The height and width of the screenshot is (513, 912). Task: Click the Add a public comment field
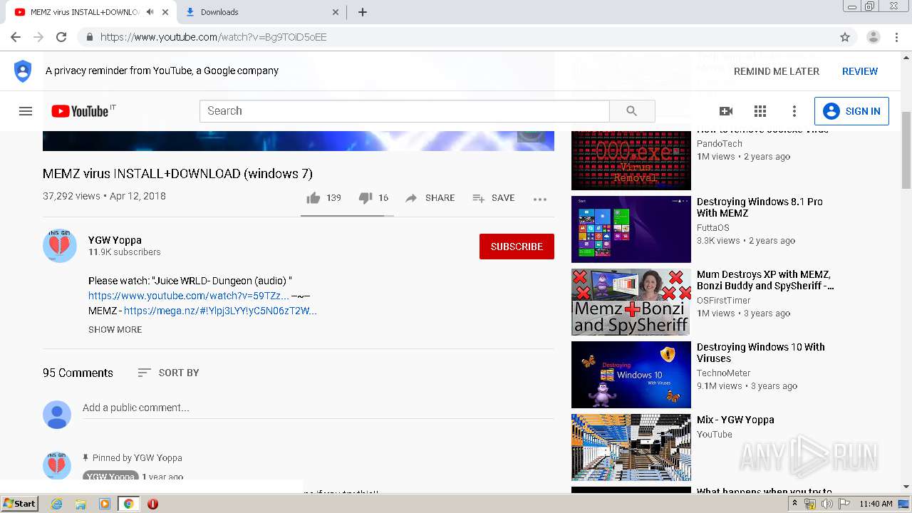[x=318, y=408]
